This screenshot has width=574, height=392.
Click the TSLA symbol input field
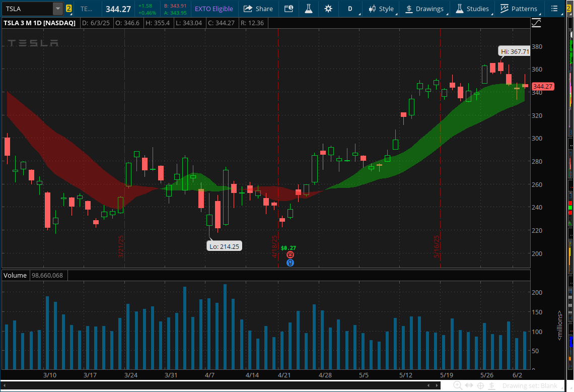28,9
